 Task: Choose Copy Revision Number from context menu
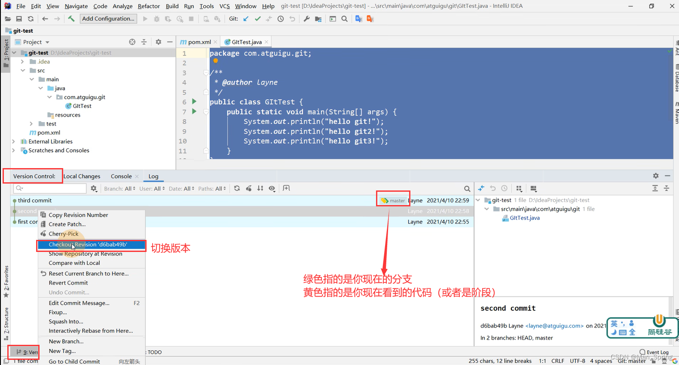click(91, 215)
